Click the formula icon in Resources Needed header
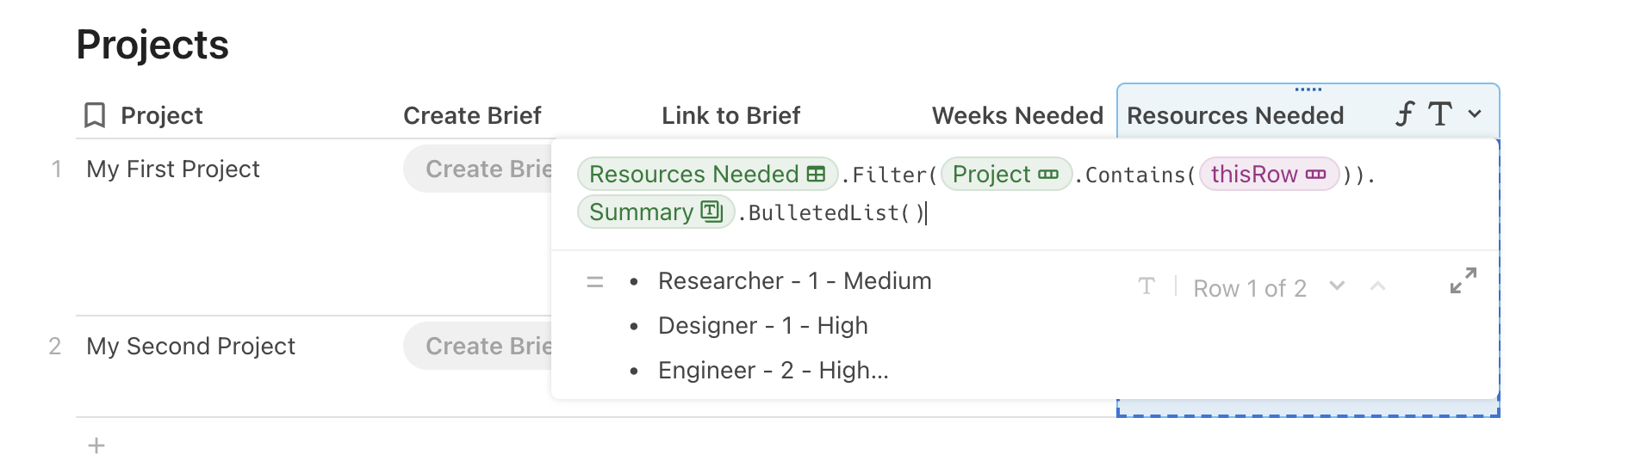The width and height of the screenshot is (1628, 473). point(1405,114)
